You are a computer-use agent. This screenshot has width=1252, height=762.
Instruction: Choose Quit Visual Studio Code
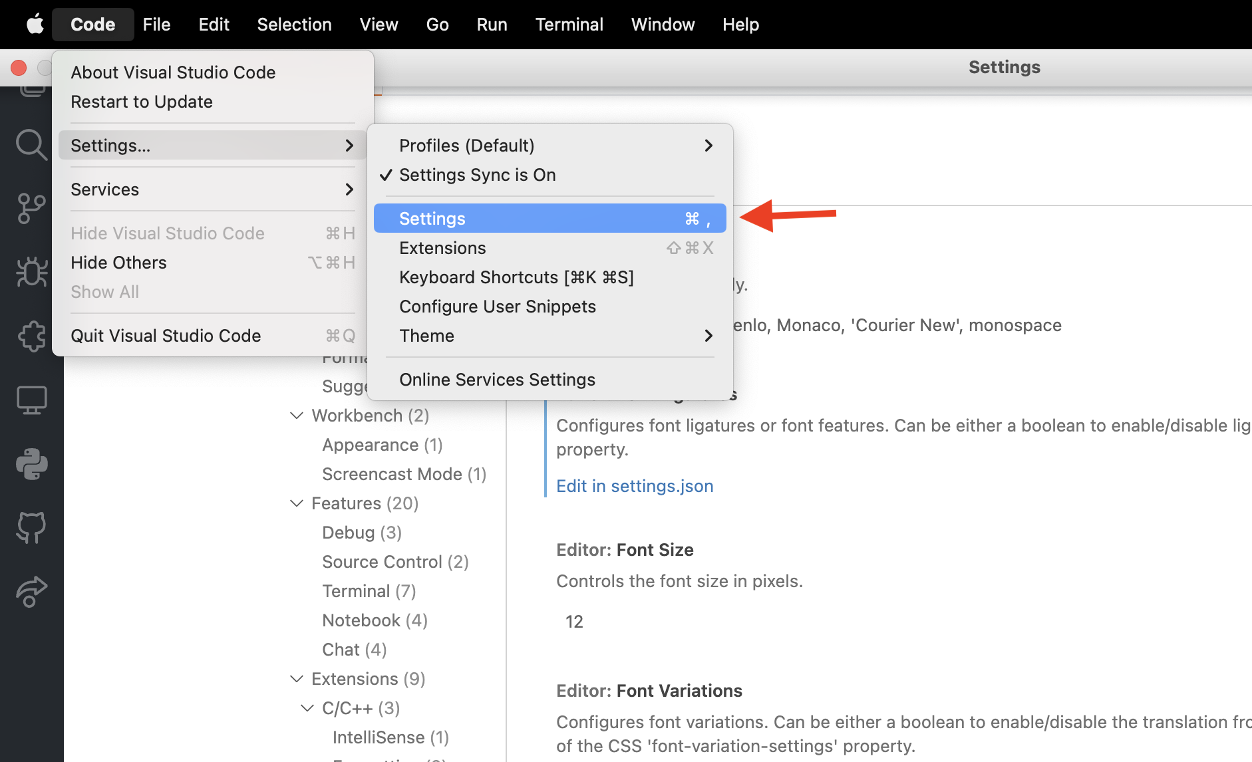212,336
